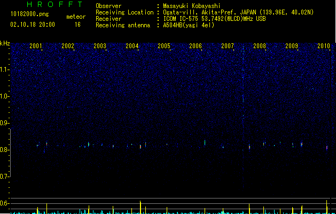
Task: Click the Observer field label
Action: click(108, 6)
